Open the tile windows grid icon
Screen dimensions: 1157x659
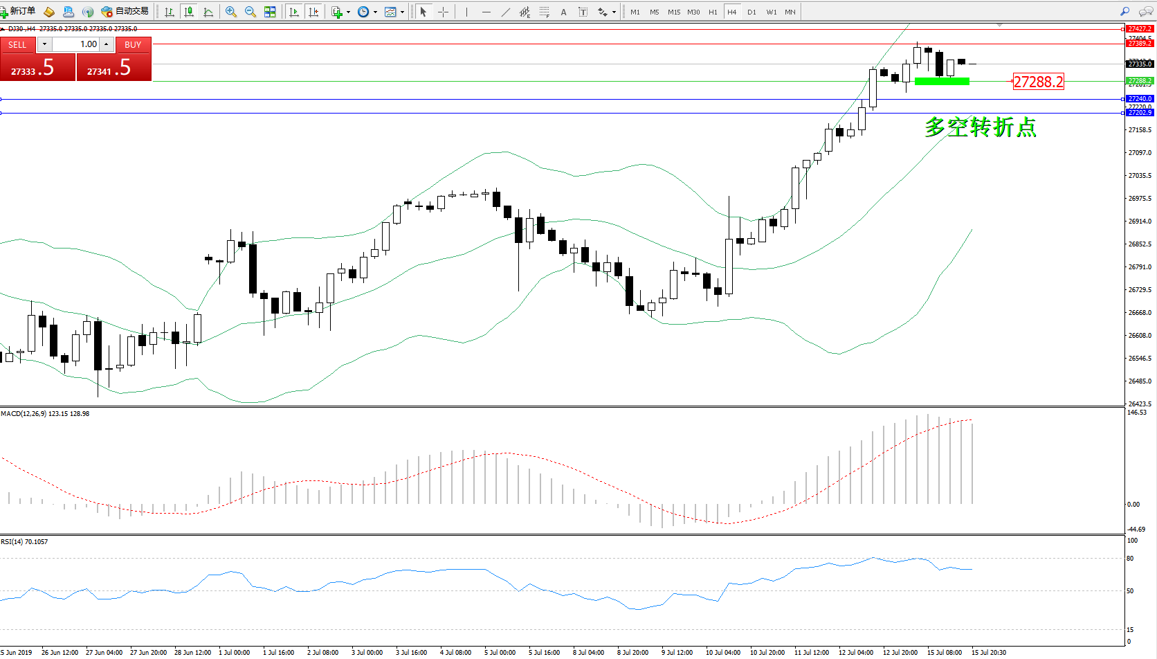tap(270, 12)
